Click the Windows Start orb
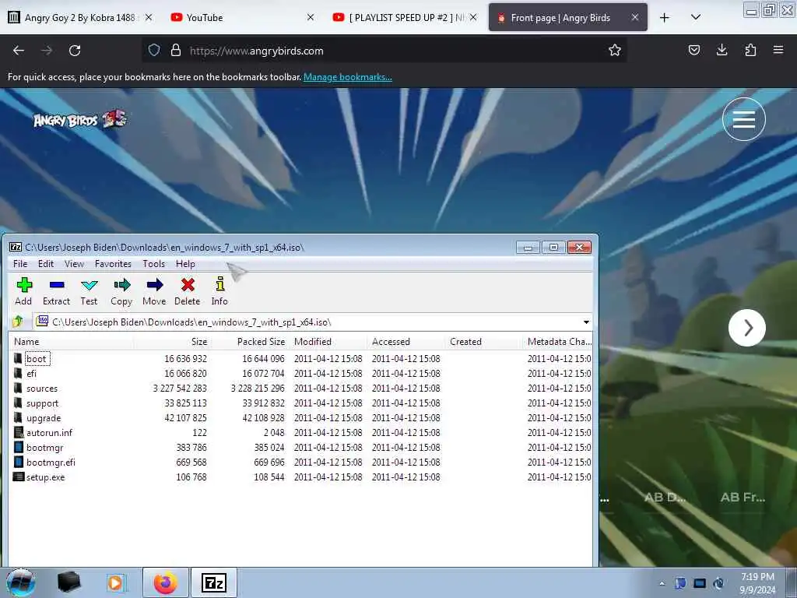The image size is (797, 598). 21,582
